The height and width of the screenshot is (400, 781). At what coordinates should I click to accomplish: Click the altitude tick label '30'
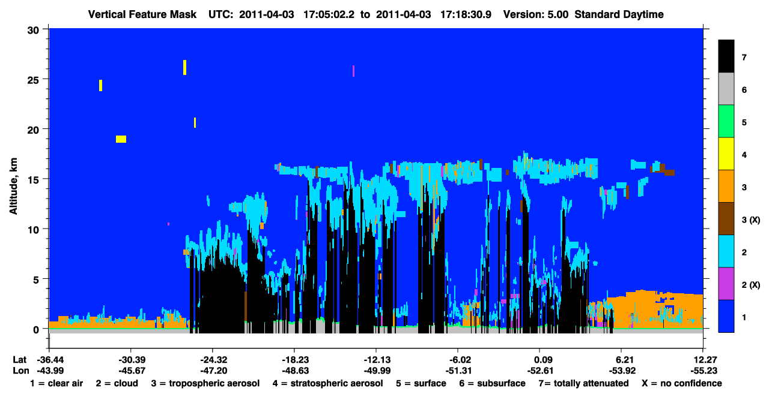pos(35,29)
